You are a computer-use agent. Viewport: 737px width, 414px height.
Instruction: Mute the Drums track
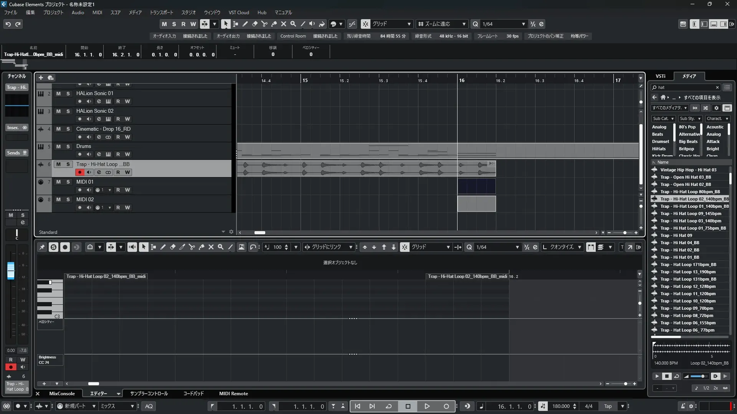(58, 146)
